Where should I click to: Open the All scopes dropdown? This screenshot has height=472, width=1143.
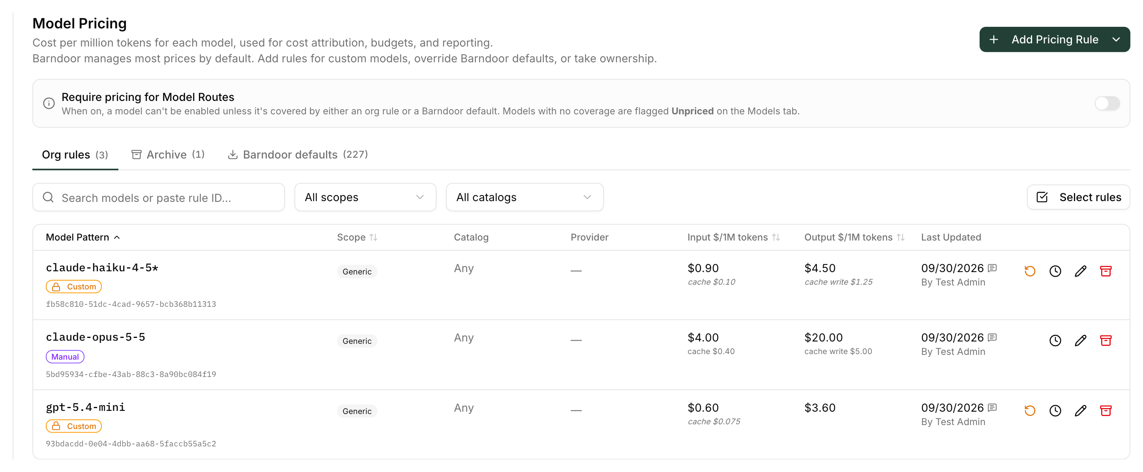click(365, 197)
